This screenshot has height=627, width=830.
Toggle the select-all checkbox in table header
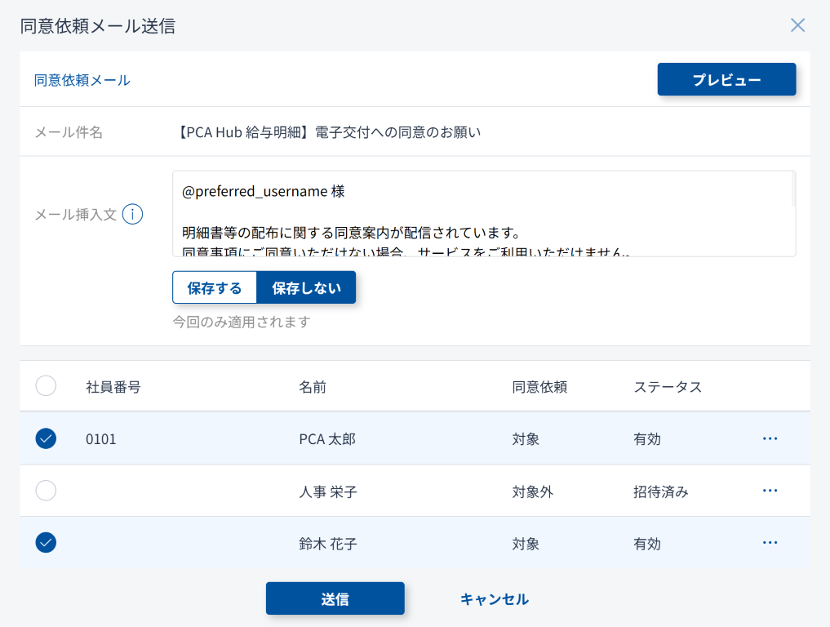pyautogui.click(x=46, y=386)
